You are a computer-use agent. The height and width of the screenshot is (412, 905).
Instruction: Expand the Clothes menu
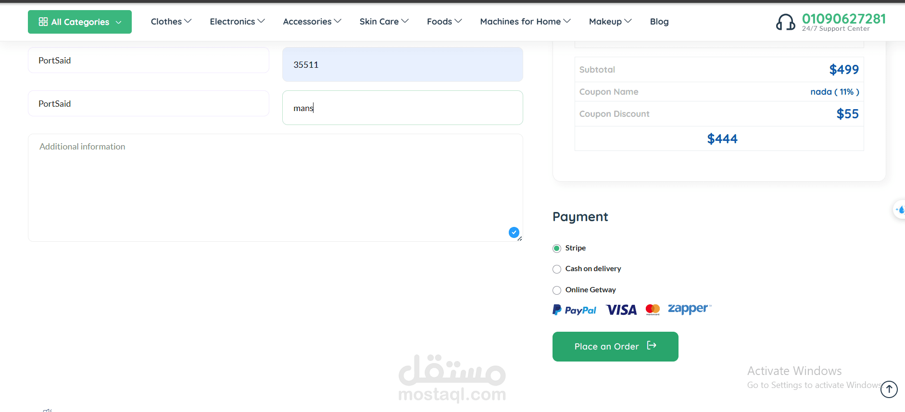(x=171, y=22)
